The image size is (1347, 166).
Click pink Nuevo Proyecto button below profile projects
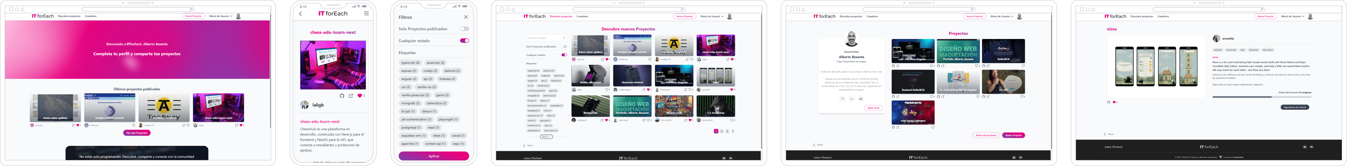pyautogui.click(x=1013, y=135)
